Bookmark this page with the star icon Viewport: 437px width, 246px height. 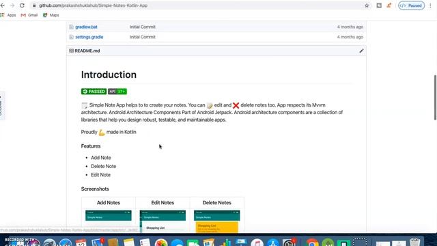367,5
